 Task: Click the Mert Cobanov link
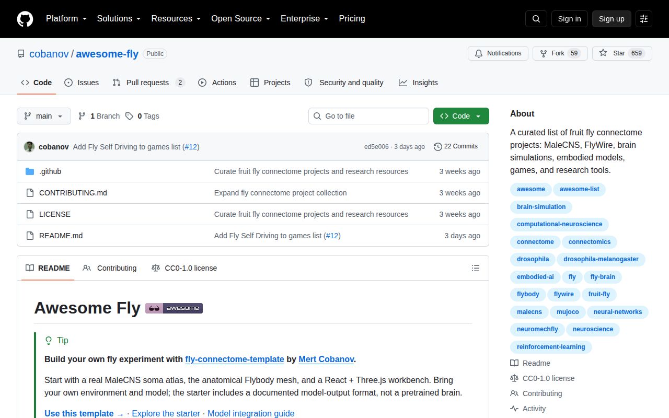tap(327, 359)
